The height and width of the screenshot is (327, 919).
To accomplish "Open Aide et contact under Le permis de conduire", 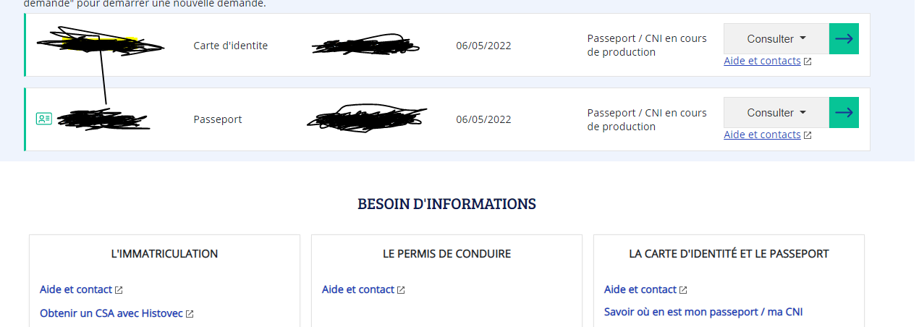I will coord(358,289).
